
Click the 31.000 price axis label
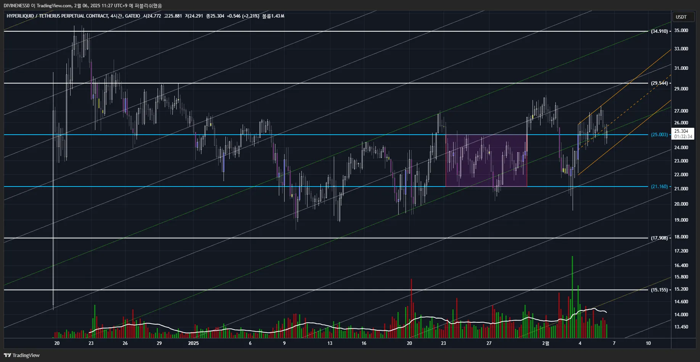click(681, 68)
